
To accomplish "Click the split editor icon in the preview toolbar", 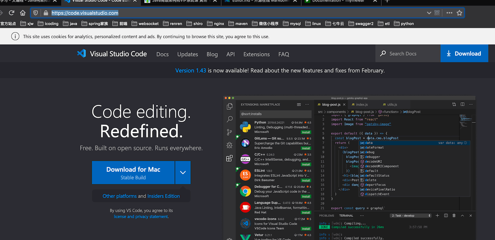I will pos(462,104).
